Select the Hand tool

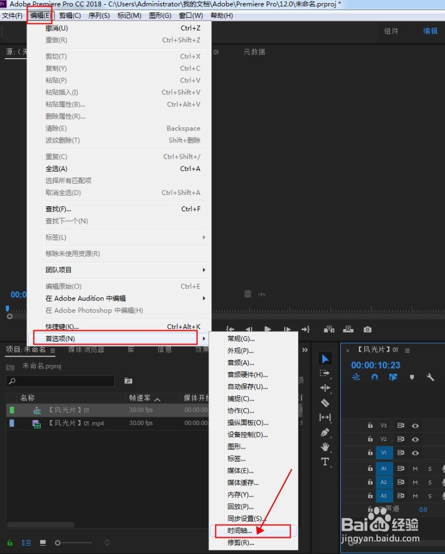click(325, 447)
